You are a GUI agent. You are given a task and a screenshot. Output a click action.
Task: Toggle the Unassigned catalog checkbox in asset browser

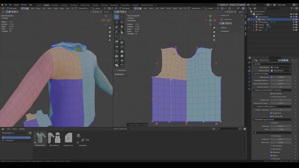3,140
